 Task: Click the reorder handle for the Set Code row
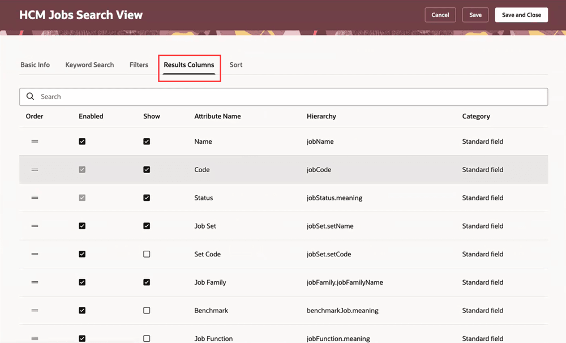tap(35, 254)
